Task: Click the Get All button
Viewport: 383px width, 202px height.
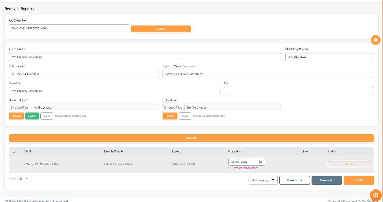Action: click(x=359, y=180)
